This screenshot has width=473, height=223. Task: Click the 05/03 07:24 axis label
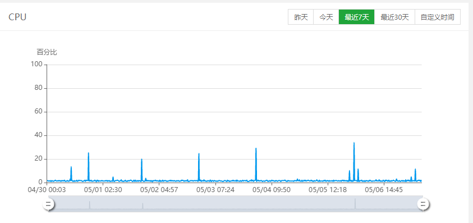pos(215,190)
